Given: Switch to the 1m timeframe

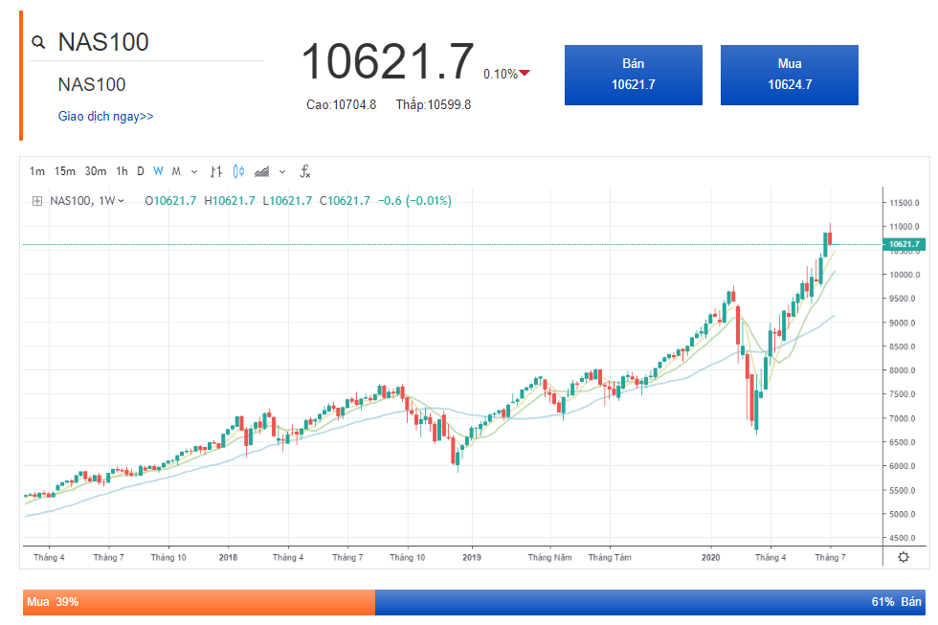Looking at the screenshot, I should point(37,172).
